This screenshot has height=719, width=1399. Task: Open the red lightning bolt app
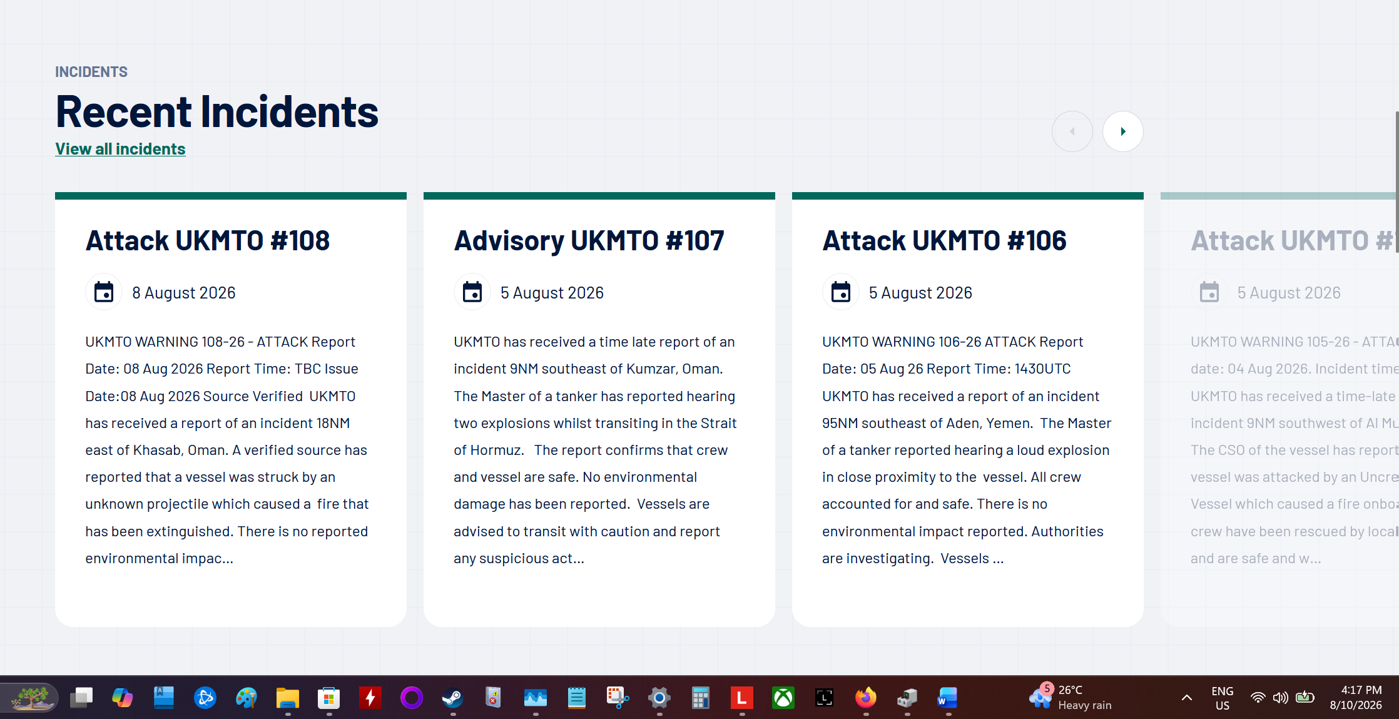click(x=370, y=698)
